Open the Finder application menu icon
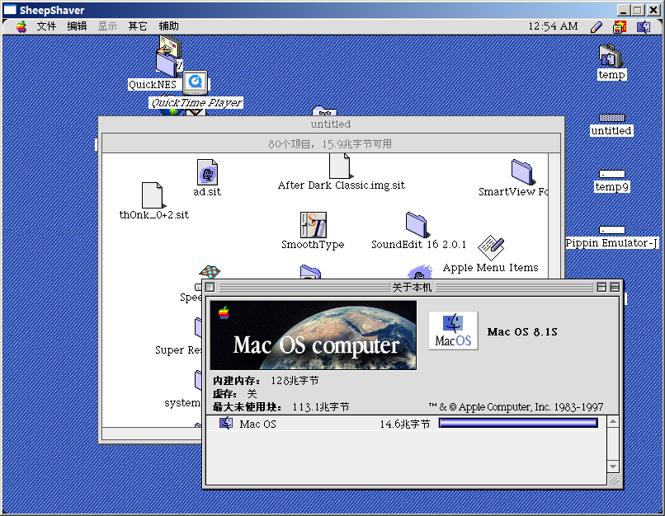Screen dimensions: 665x516 coord(644,27)
